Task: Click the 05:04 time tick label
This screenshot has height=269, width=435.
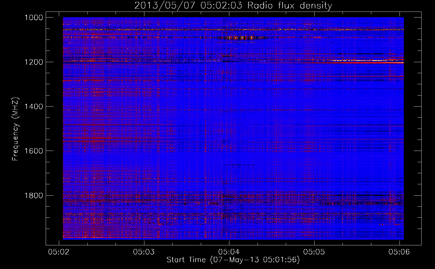Action: 229,252
